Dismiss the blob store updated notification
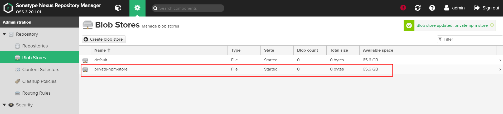The image size is (503, 114). click(492, 25)
